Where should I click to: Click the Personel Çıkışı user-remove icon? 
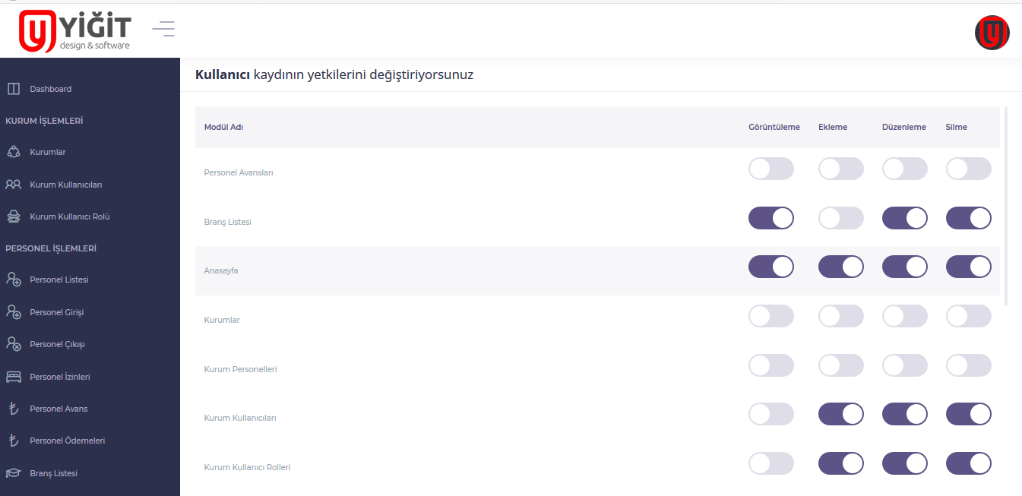pyautogui.click(x=13, y=344)
